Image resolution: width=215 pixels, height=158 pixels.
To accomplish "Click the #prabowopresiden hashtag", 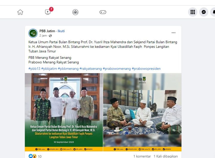I will click(146, 69).
